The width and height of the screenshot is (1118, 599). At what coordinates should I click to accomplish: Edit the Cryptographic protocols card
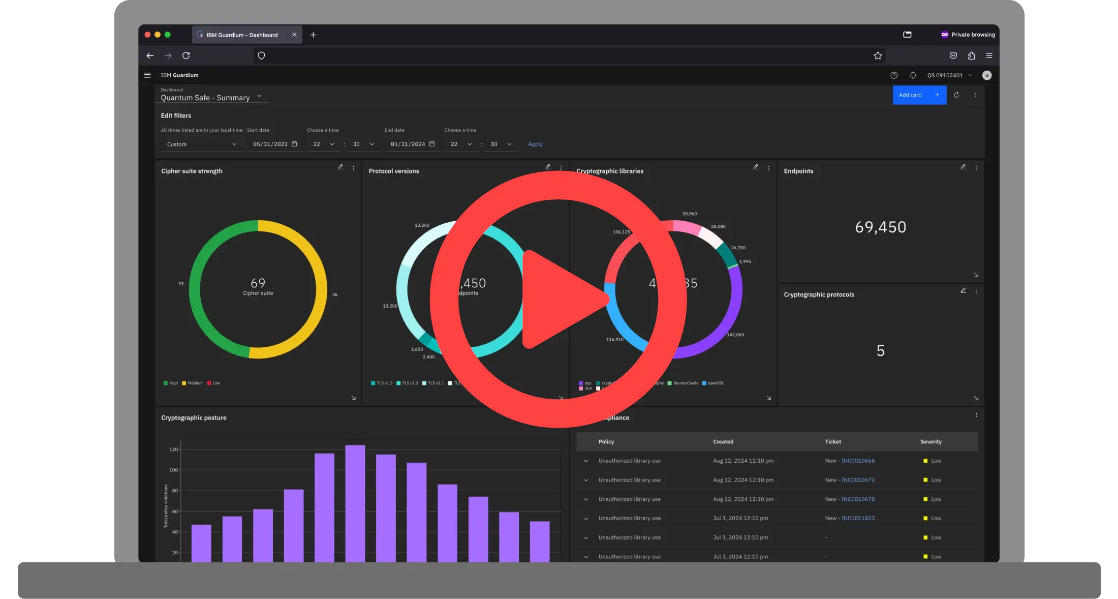(x=963, y=290)
